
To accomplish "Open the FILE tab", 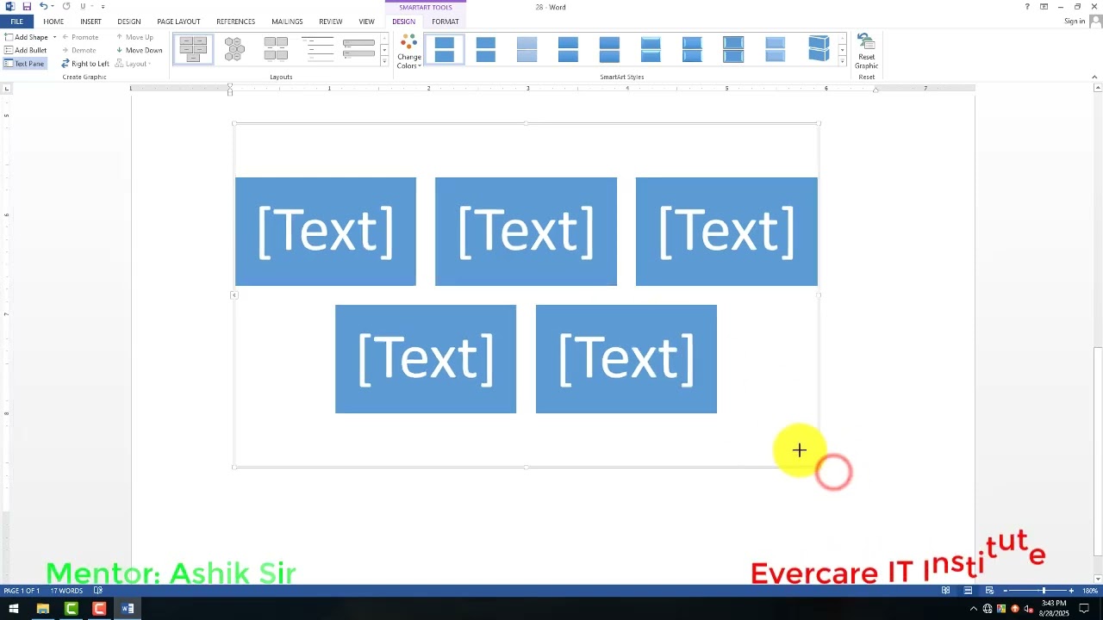I will [x=16, y=22].
